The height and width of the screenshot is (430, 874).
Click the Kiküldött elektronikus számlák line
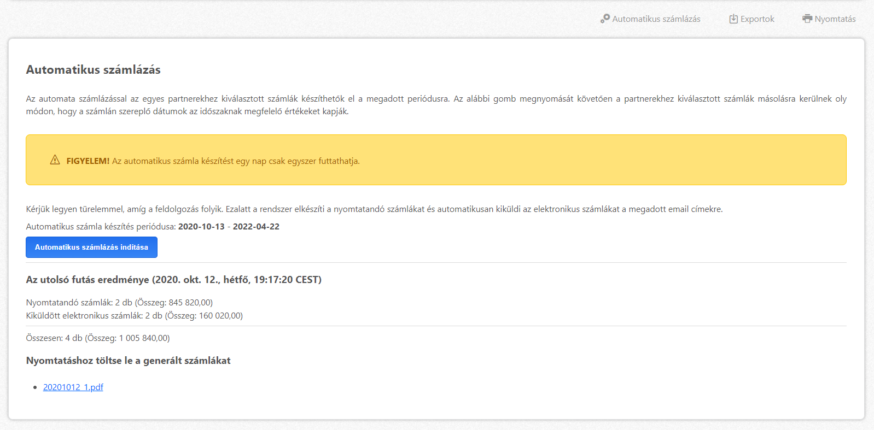135,316
